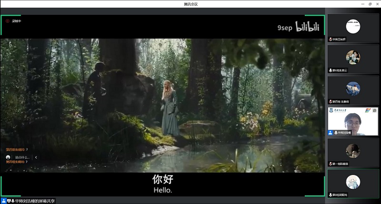Click the blue person icon in bottom status bar
Image resolution: width=381 pixels, height=204 pixels.
click(x=4, y=201)
